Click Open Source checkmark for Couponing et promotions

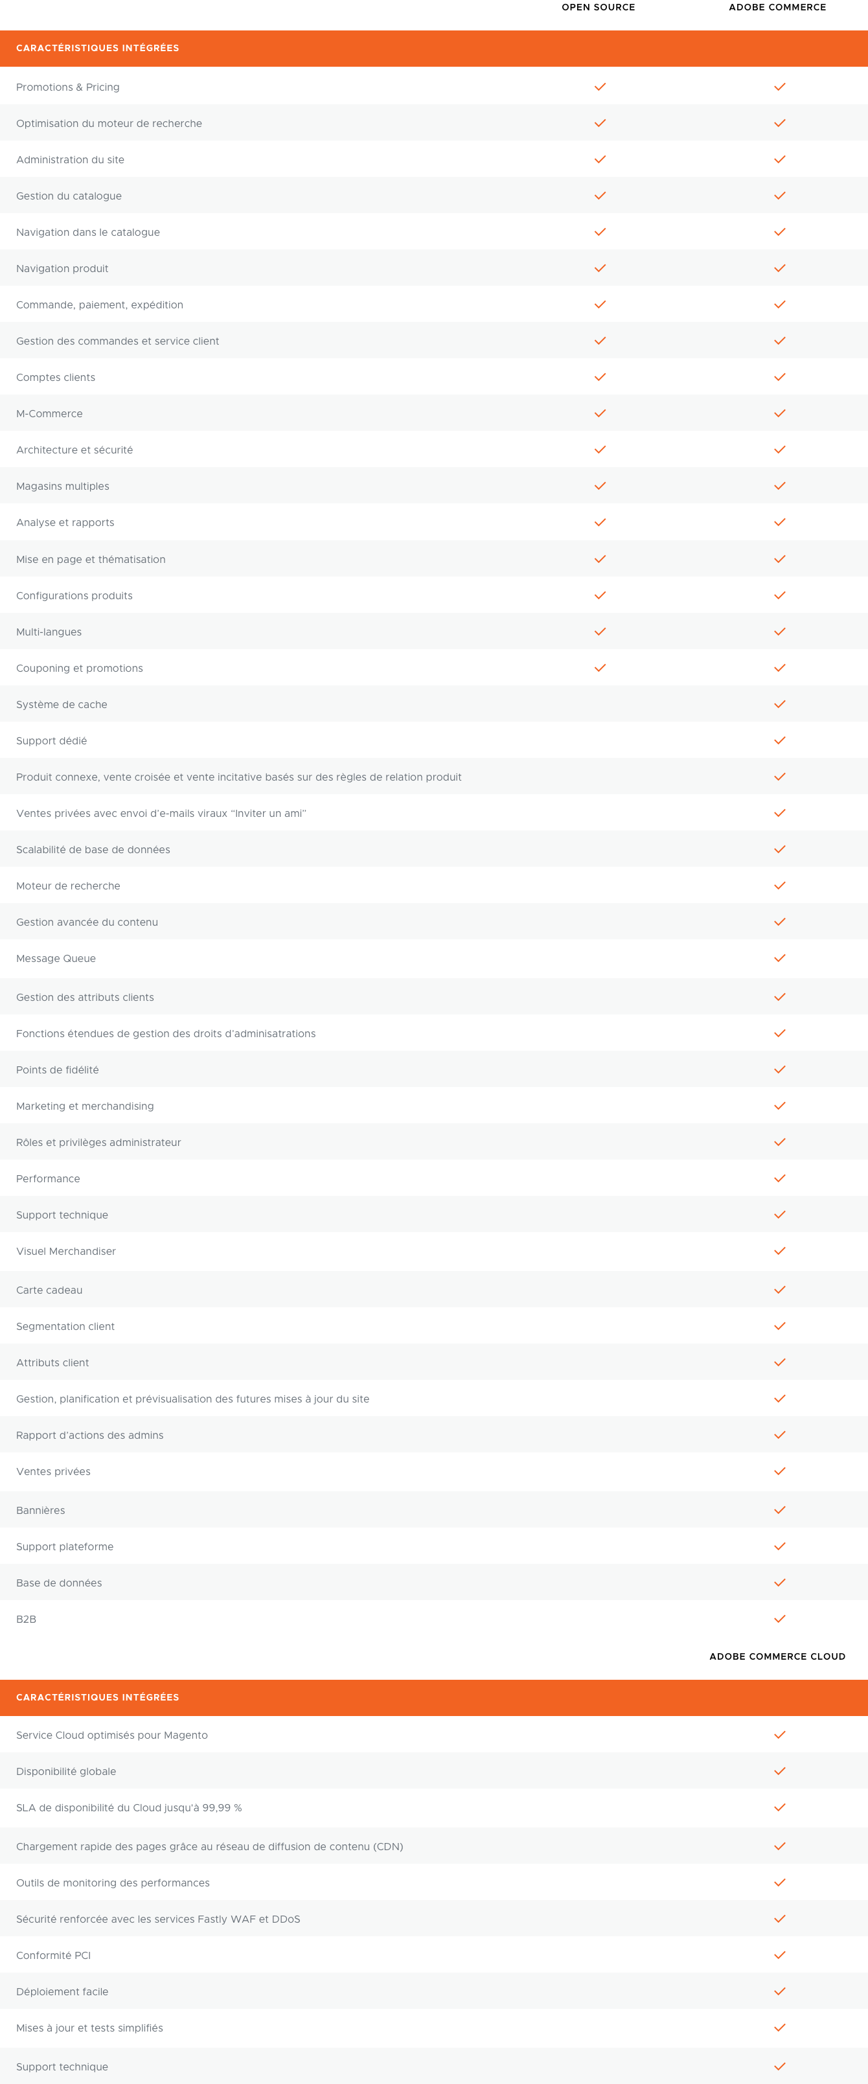coord(599,669)
